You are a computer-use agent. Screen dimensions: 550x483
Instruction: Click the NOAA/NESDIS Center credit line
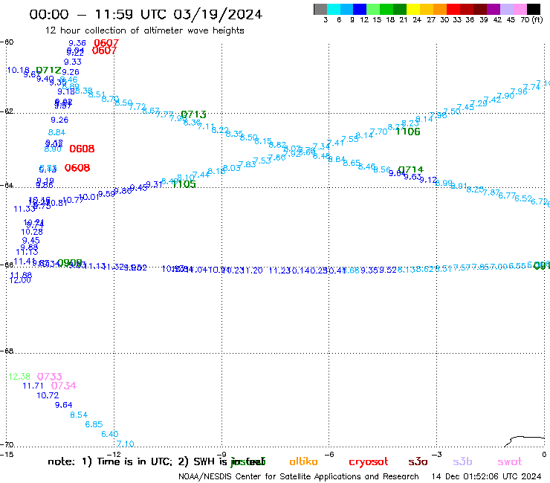tap(299, 477)
